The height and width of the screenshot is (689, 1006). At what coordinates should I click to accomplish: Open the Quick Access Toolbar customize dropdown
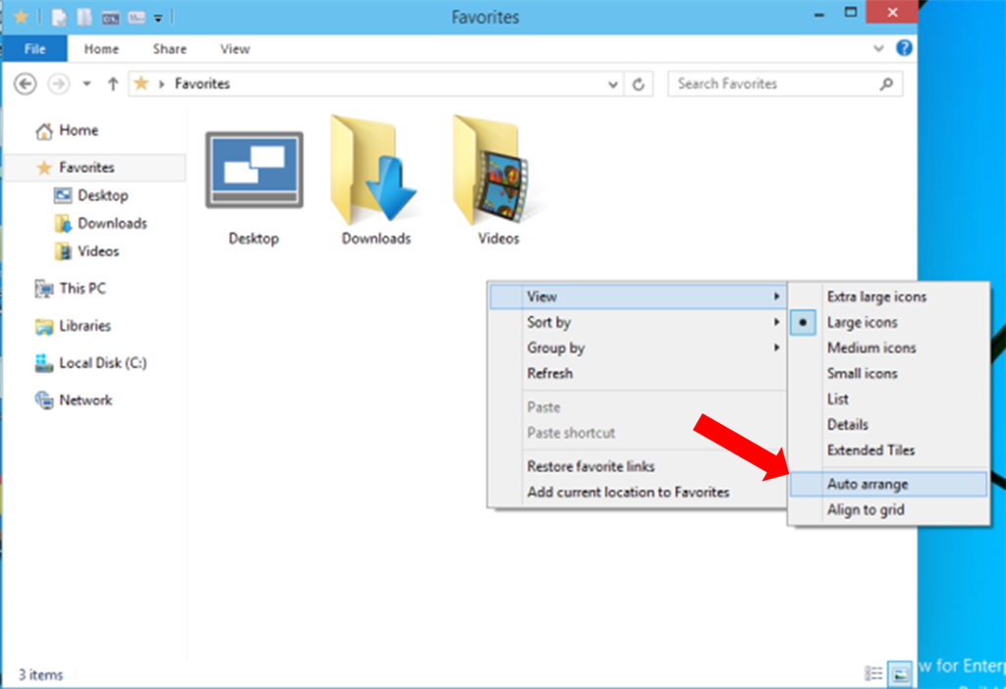(x=157, y=16)
